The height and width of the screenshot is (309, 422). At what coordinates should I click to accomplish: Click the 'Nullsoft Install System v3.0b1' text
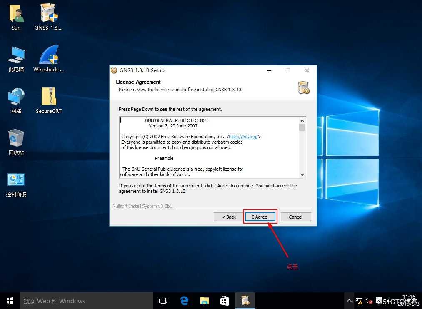pos(142,206)
